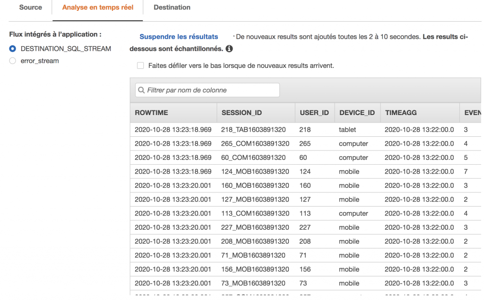Select the Analyse en temps réel tab
Image resolution: width=484 pixels, height=300 pixels.
97,7
